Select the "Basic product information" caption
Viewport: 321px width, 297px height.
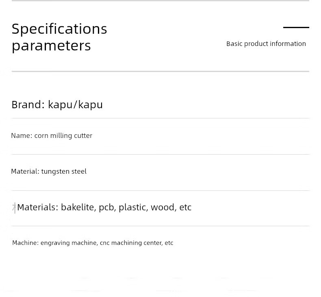tap(266, 44)
